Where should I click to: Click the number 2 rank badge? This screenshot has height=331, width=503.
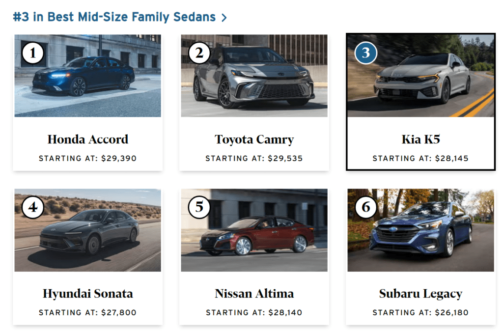tap(199, 53)
